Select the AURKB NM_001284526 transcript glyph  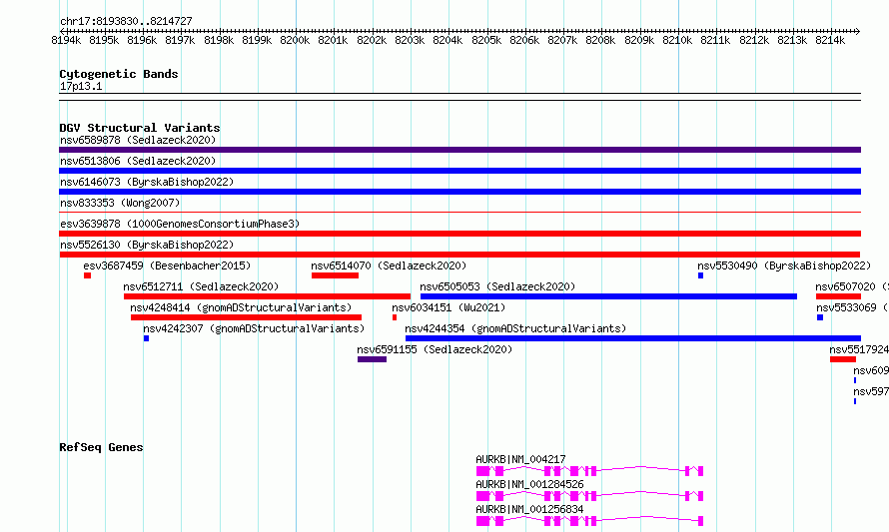[x=589, y=496]
